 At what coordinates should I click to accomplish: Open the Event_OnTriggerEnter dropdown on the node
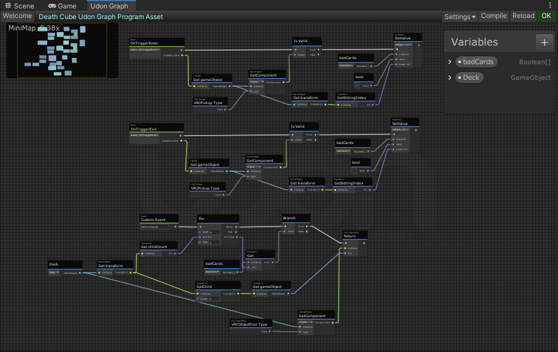coord(144,50)
